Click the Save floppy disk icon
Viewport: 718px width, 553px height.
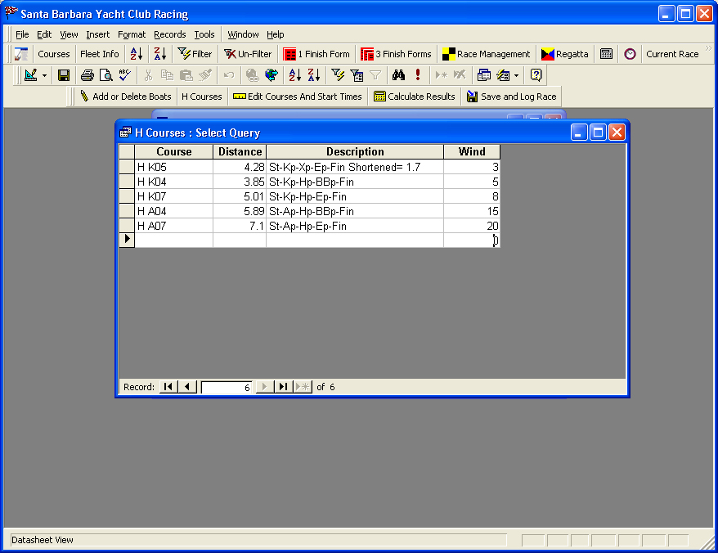click(x=64, y=75)
